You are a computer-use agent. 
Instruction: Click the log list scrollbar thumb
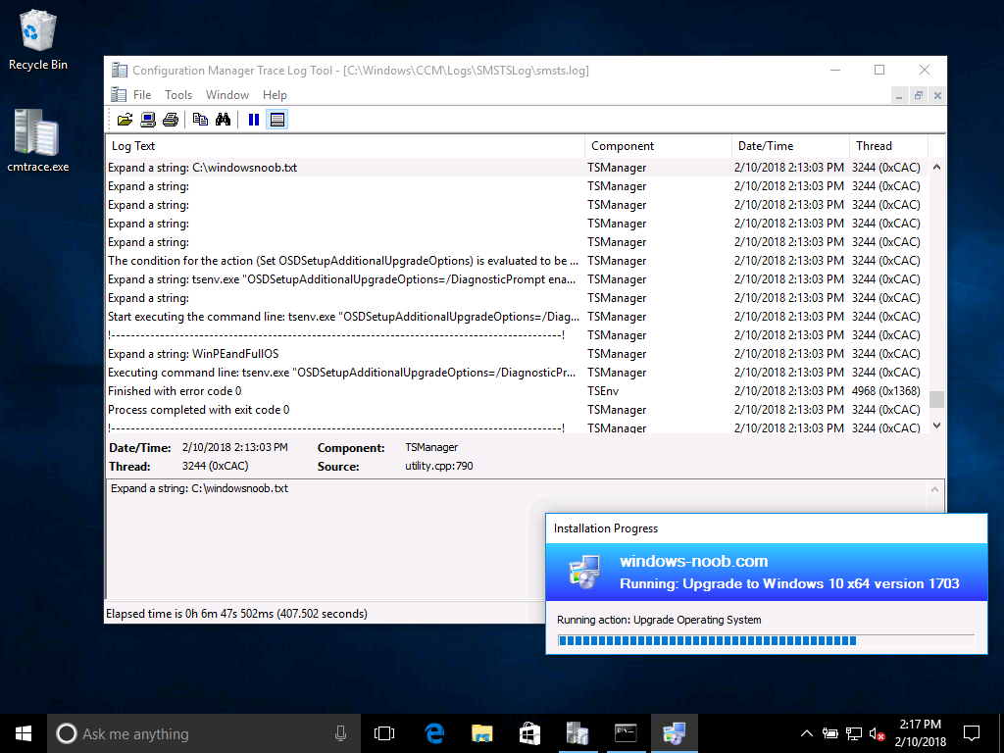tap(936, 399)
